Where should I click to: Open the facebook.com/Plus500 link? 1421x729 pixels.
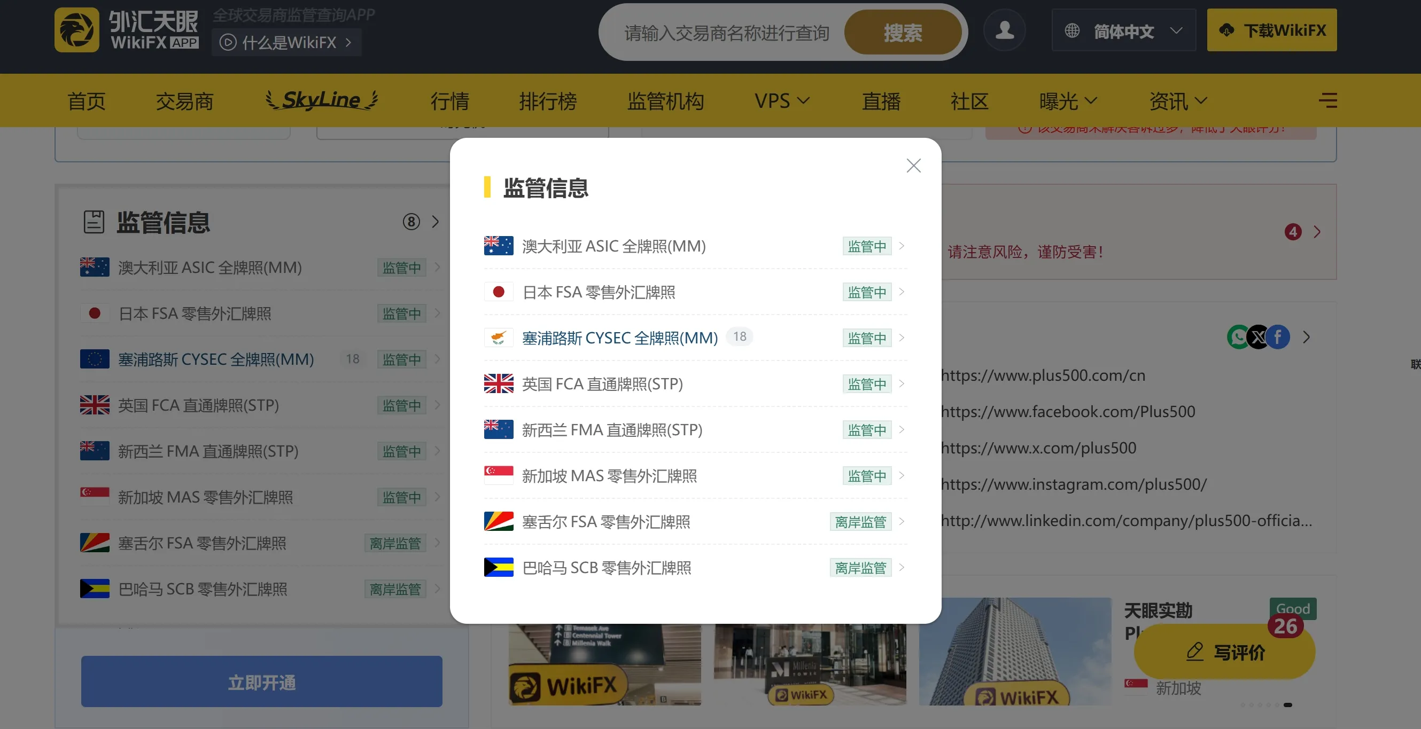pos(1068,411)
